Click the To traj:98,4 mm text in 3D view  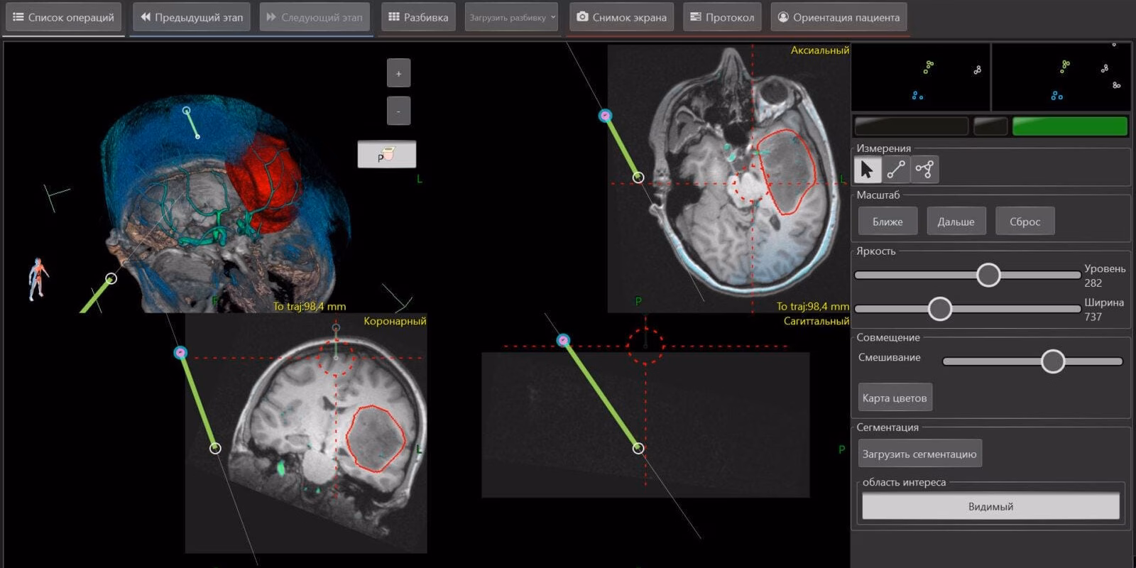click(310, 307)
